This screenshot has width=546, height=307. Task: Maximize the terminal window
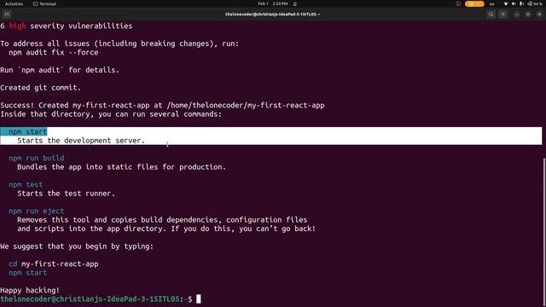(528, 14)
